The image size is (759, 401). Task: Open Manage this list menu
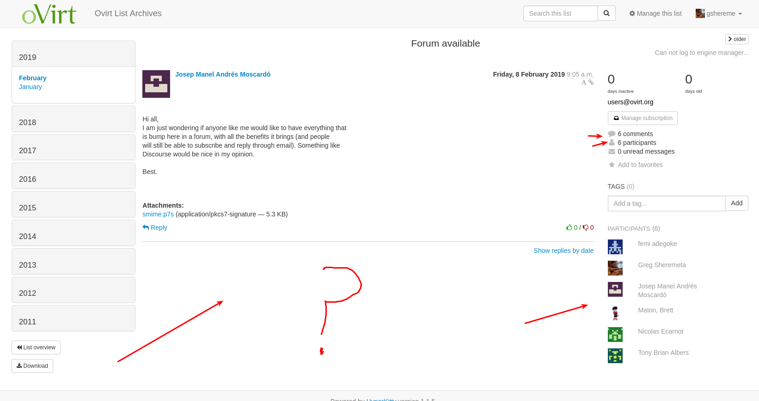[x=655, y=13]
